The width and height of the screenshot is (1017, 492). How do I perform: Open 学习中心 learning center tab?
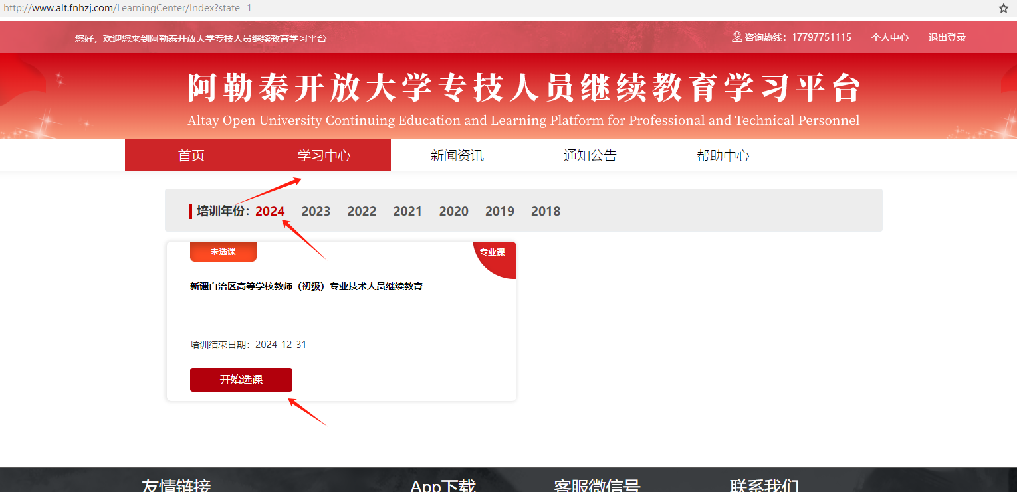pyautogui.click(x=324, y=155)
